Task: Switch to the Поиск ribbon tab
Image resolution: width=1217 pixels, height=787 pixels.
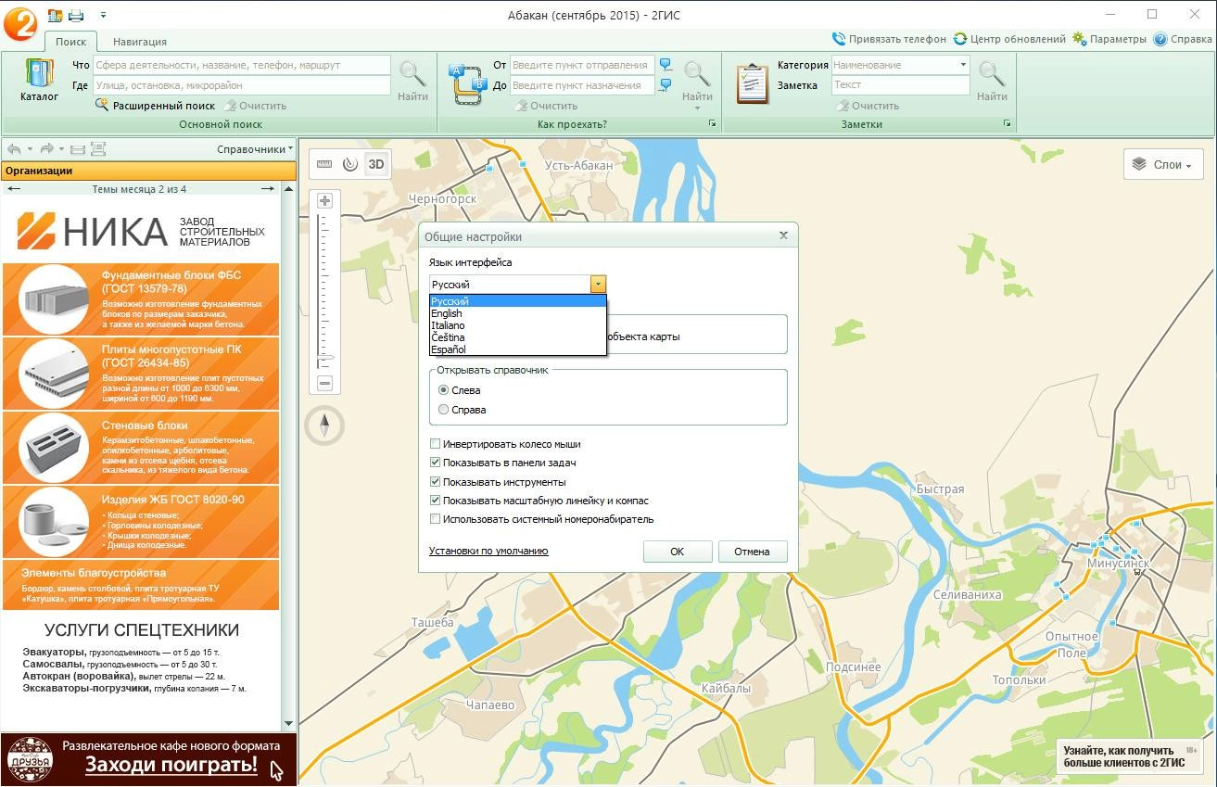Action: (70, 42)
